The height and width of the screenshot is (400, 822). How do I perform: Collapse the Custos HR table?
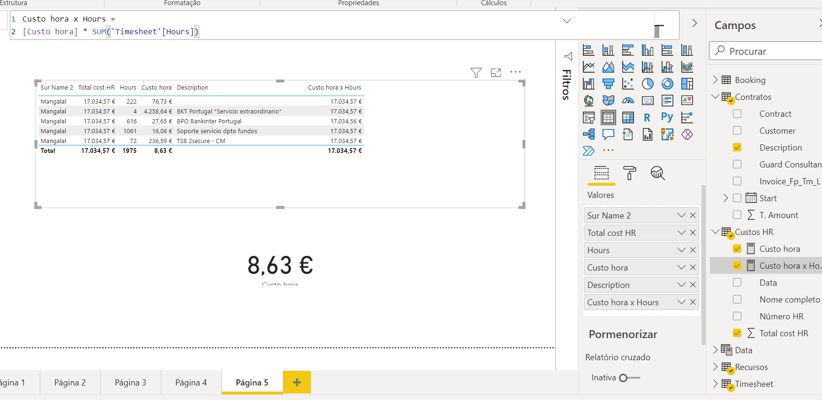(x=715, y=232)
